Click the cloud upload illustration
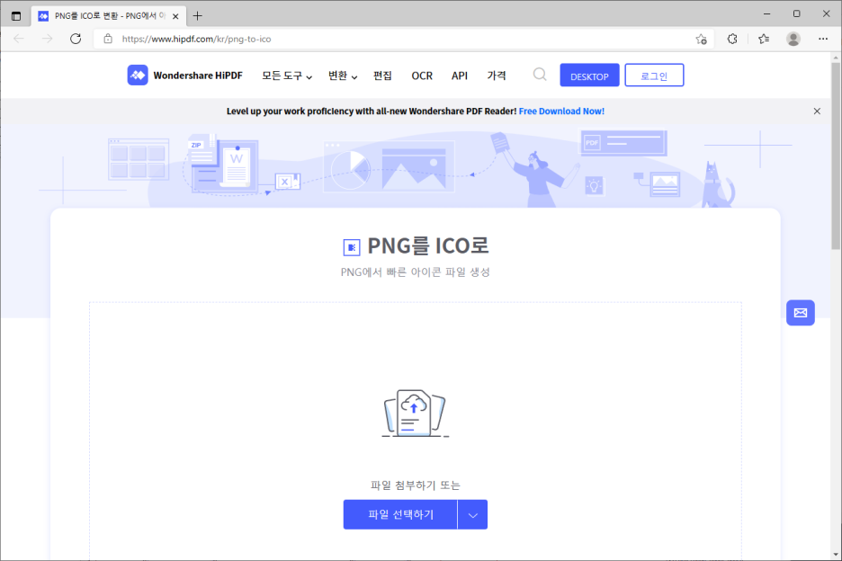Screen dimensions: 842x561 415,414
